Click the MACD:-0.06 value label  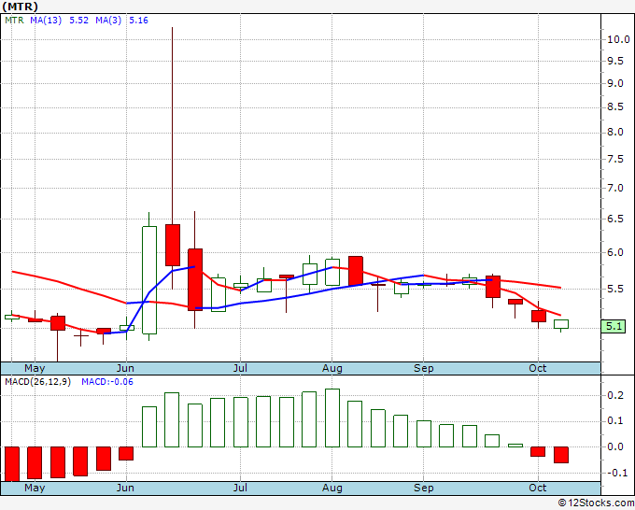point(107,382)
